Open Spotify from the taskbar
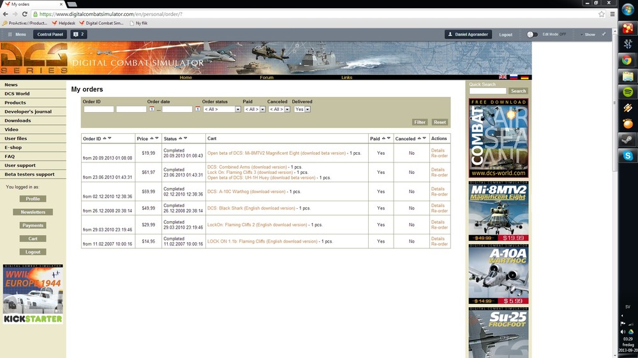The width and height of the screenshot is (638, 358). [628, 92]
